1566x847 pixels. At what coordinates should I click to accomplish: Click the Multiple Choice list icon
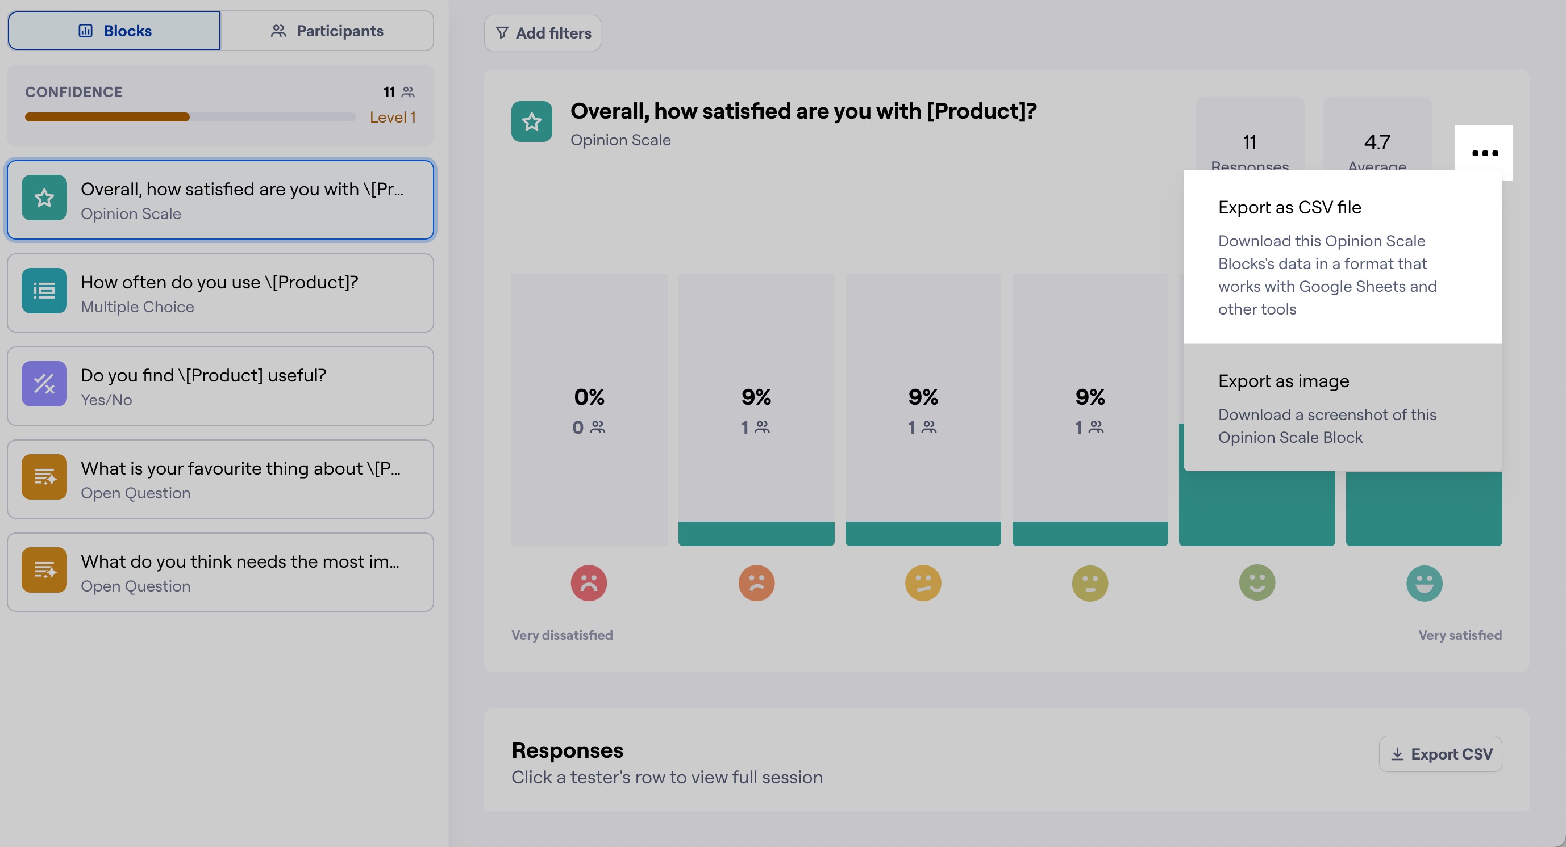pyautogui.click(x=44, y=291)
